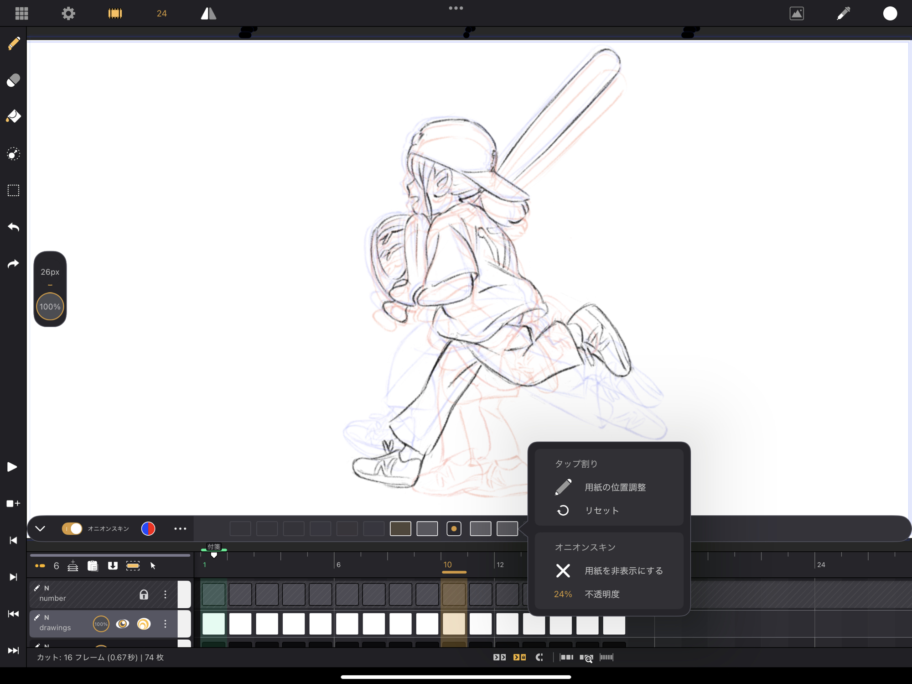Click the undo arrow
The image size is (912, 684).
pos(14,227)
